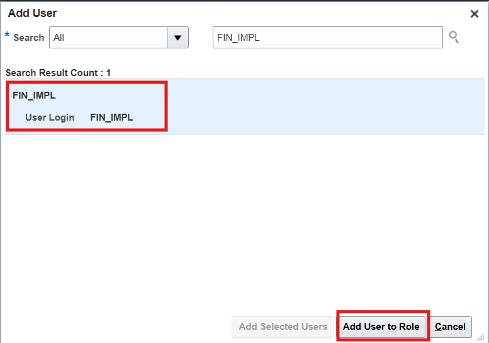Click the Search field label
The image size is (489, 343).
29,38
